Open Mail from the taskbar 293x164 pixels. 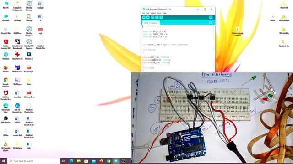[x=93, y=161]
